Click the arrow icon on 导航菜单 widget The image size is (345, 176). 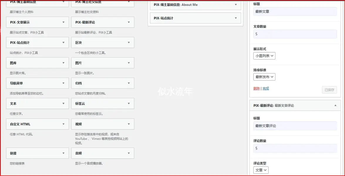[x=63, y=83]
